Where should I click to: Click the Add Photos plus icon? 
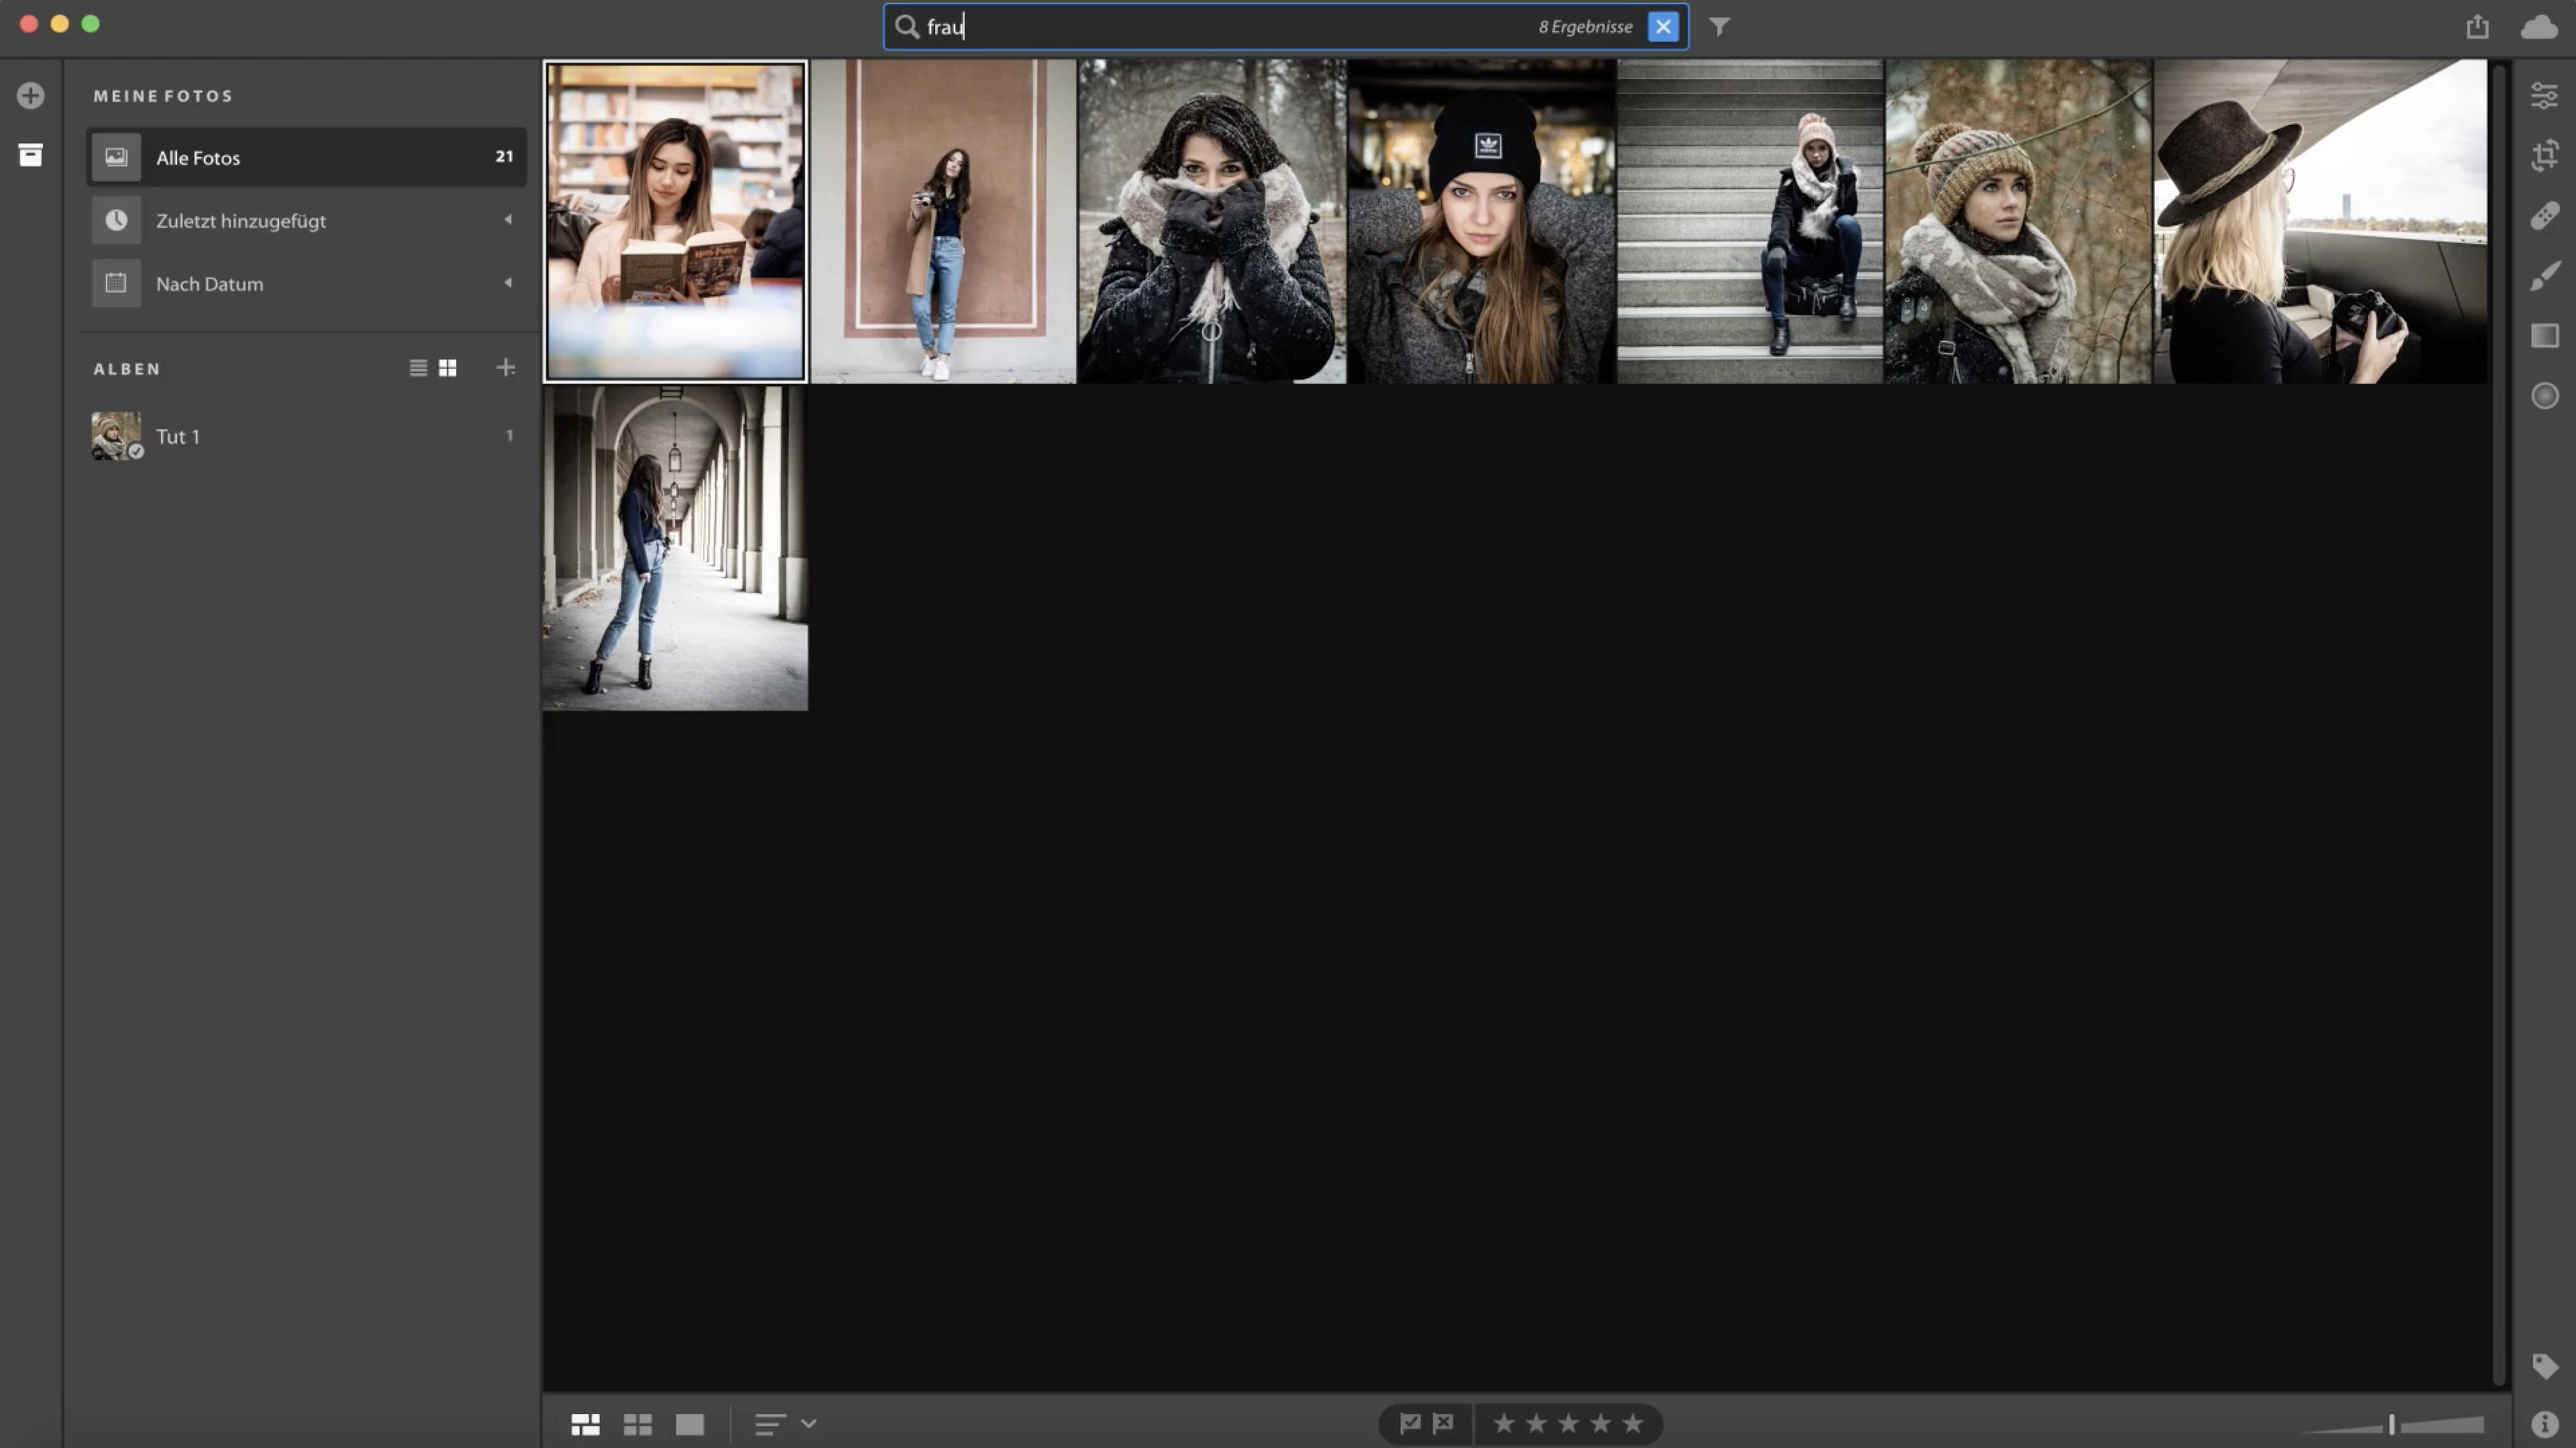(x=30, y=95)
